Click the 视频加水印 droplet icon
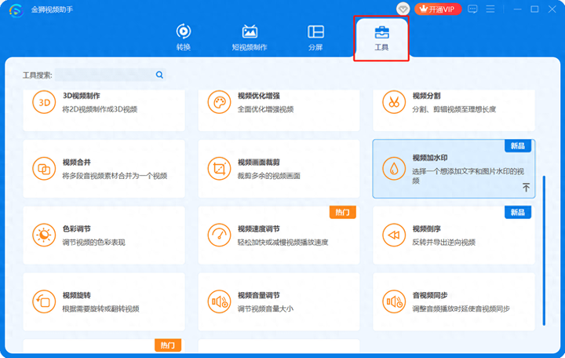This screenshot has width=565, height=358. coord(394,169)
